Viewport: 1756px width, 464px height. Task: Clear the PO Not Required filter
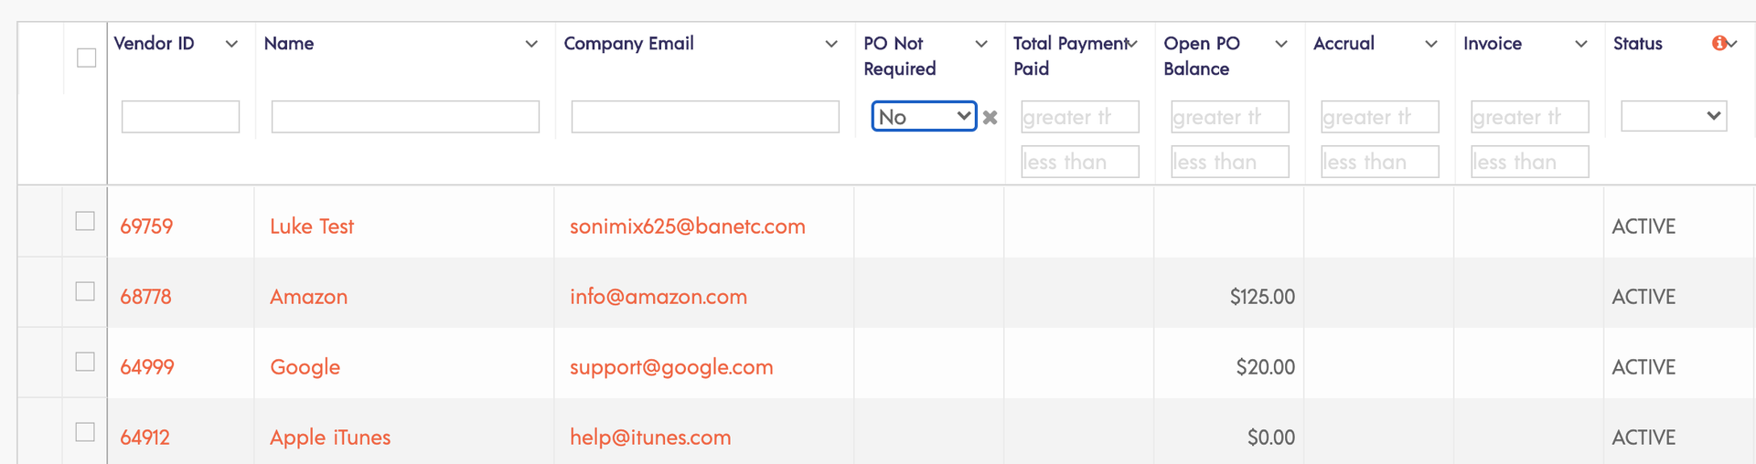pos(990,117)
